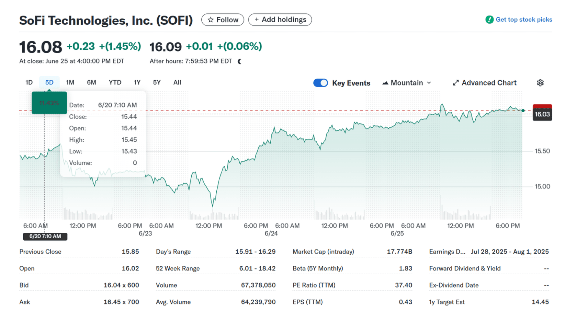This screenshot has height=324, width=577.
Task: Click the Open value 16.02
Action: (130, 268)
